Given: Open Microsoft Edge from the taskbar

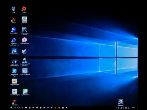Looking at the screenshot, I should pos(22,108).
